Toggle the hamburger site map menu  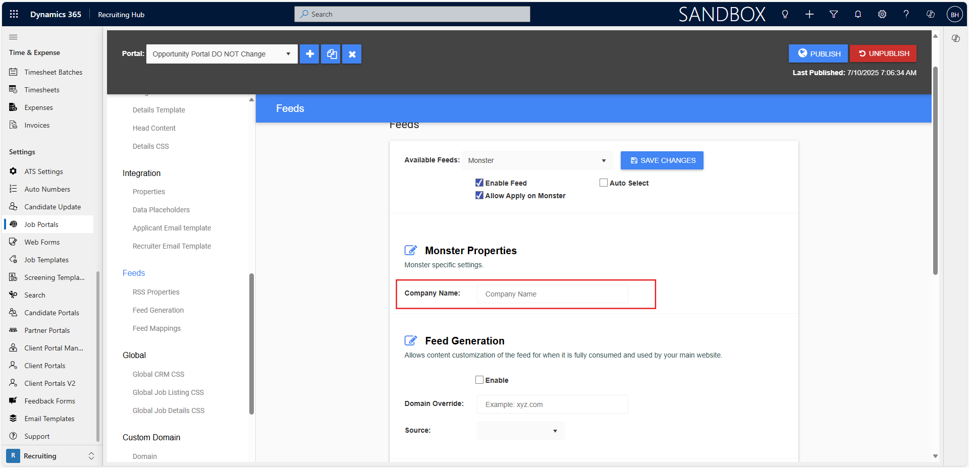[x=13, y=37]
